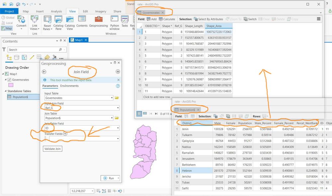The image size is (332, 196).
Task: Select the Population$ table tab
Action: tap(187, 110)
